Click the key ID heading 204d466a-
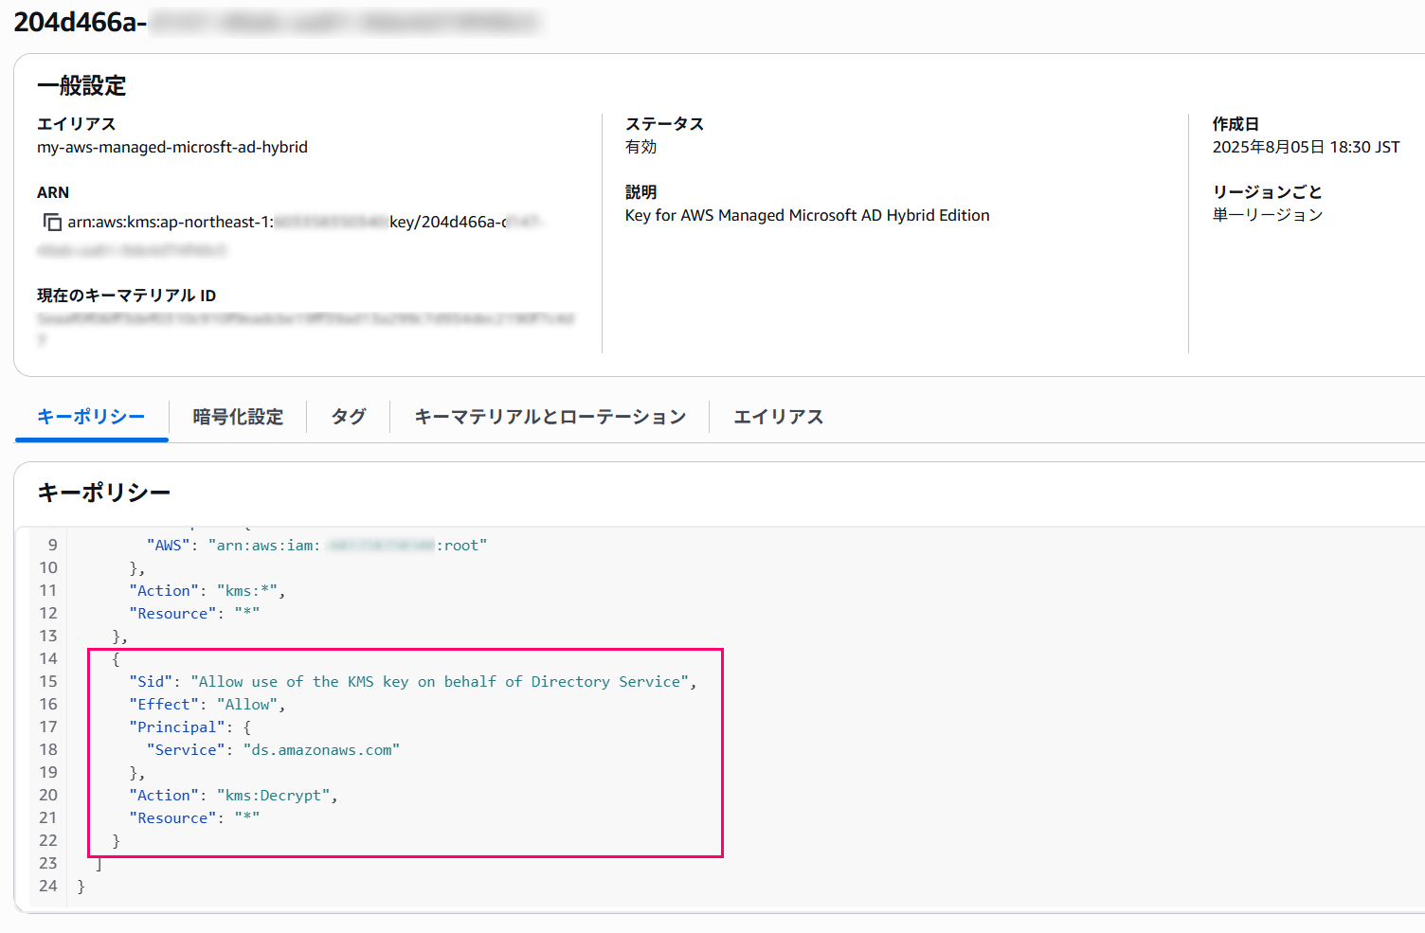This screenshot has width=1425, height=933. (81, 22)
